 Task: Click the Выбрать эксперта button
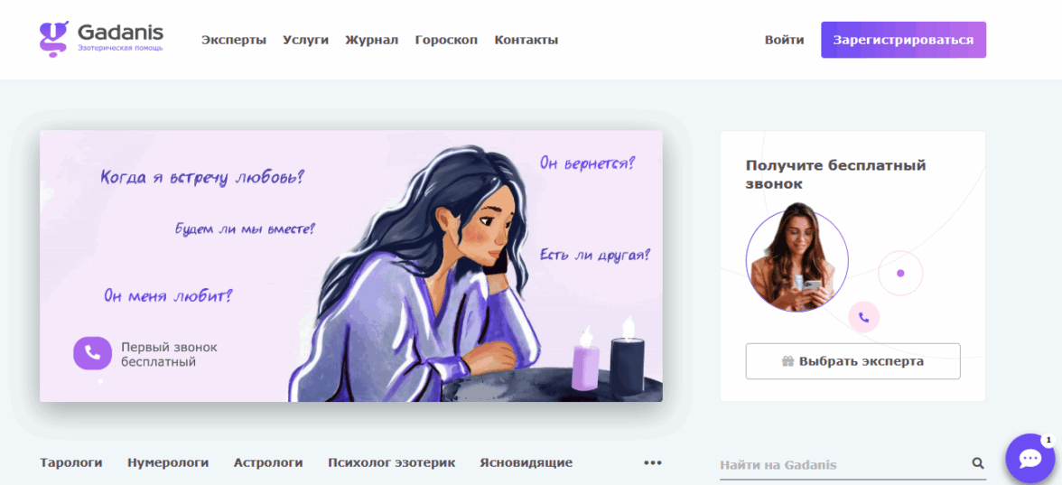point(852,361)
